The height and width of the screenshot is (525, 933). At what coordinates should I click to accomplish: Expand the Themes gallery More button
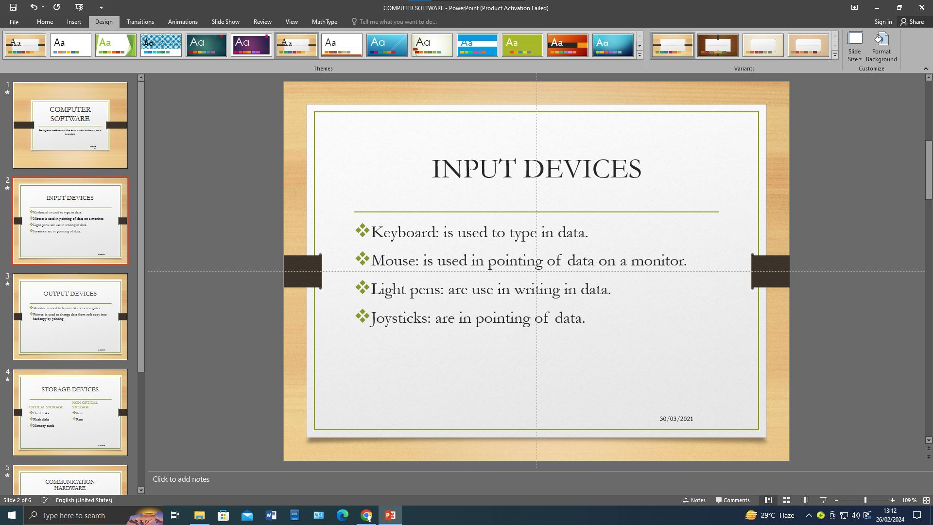[x=639, y=55]
